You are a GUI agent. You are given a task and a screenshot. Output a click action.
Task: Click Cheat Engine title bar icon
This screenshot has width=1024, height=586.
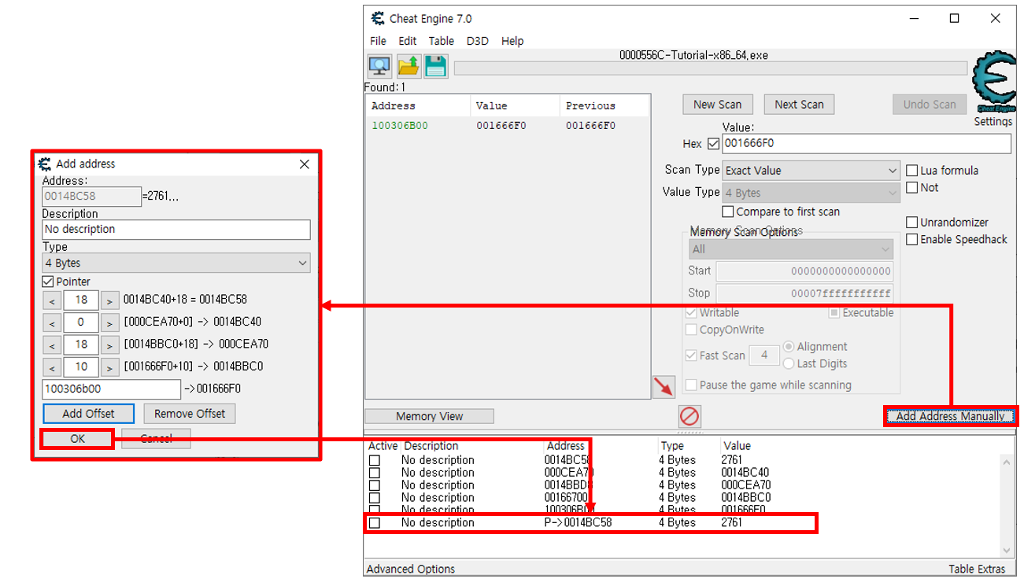coord(378,18)
